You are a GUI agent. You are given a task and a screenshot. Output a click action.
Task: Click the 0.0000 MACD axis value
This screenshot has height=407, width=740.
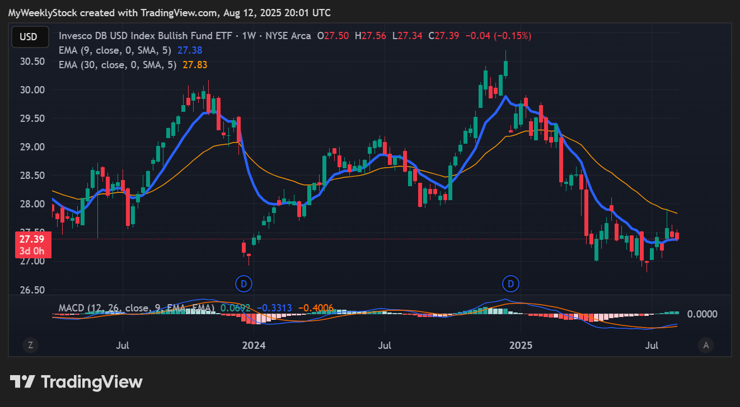point(702,314)
